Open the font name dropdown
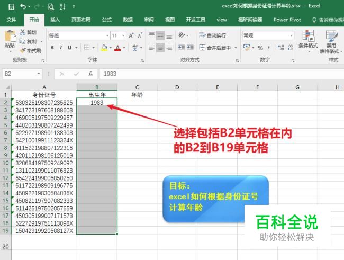 (107, 35)
